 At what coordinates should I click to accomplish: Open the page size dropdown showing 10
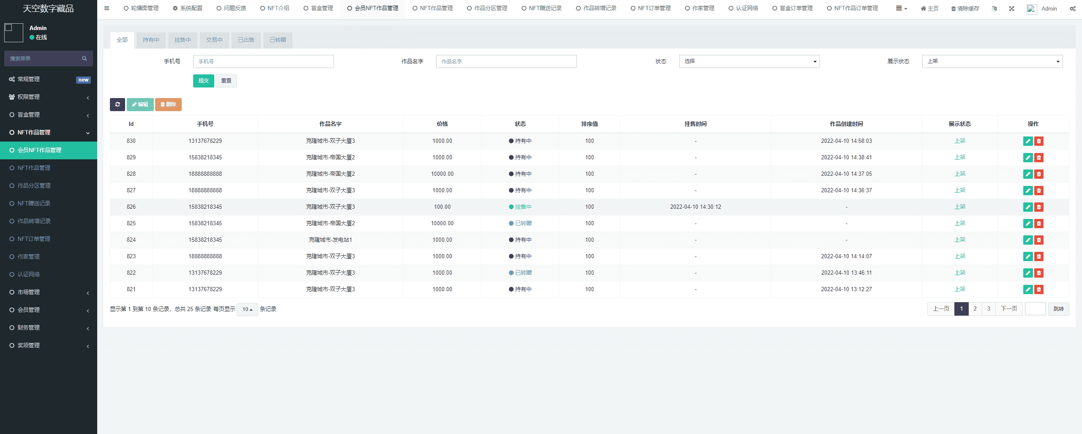(x=247, y=309)
